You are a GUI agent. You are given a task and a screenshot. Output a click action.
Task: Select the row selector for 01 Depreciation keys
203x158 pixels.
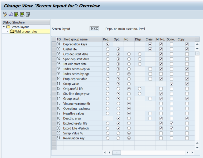coord(54,44)
